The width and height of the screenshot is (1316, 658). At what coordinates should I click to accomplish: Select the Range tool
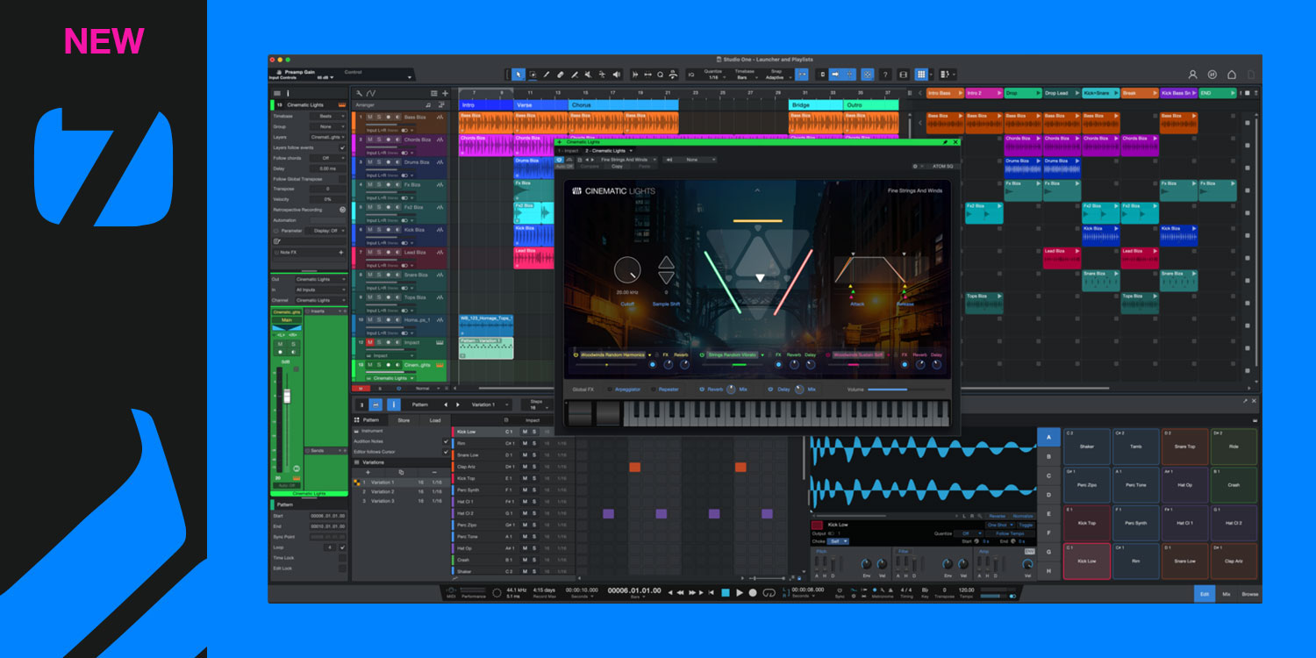click(533, 75)
